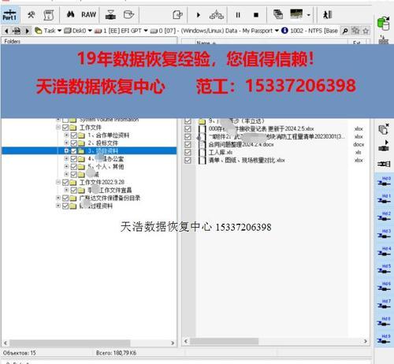Toggle checkbox for 1、合作单位资料
394x364 pixels.
74,136
